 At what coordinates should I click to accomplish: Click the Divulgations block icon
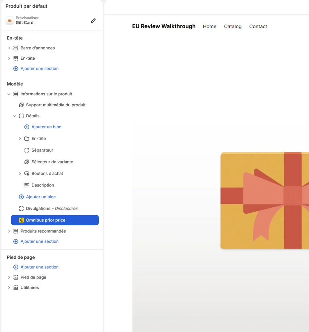[21, 209]
